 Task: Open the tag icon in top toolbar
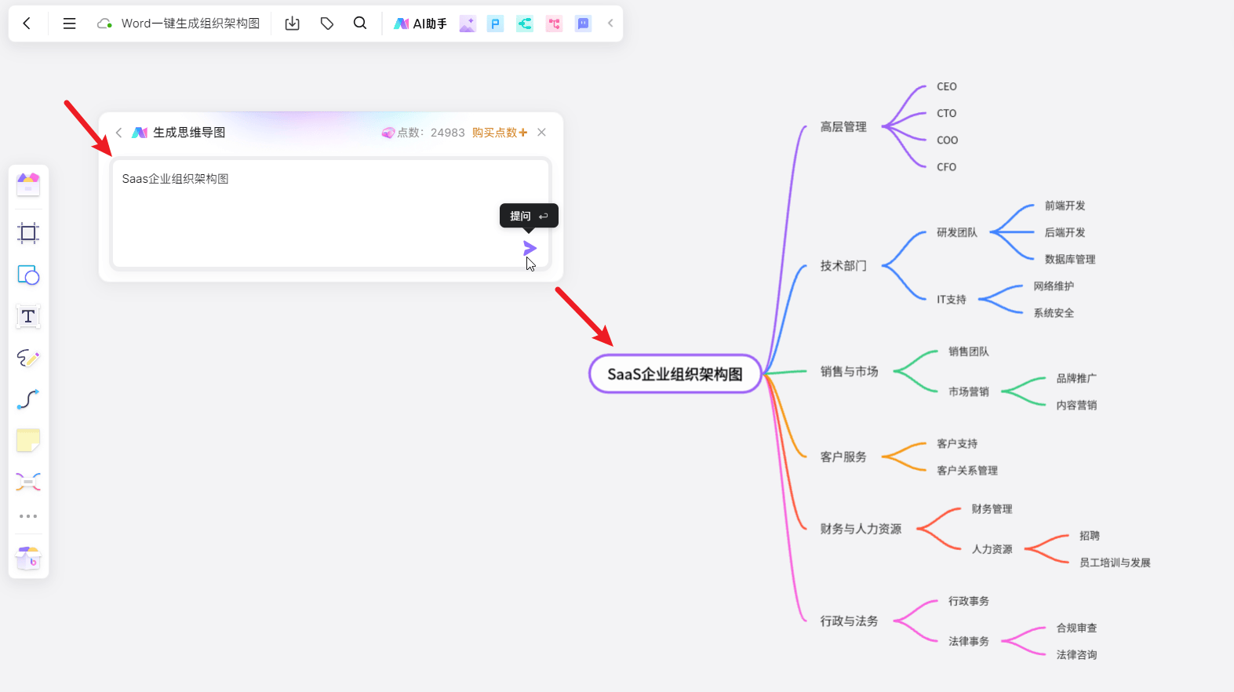click(x=327, y=24)
